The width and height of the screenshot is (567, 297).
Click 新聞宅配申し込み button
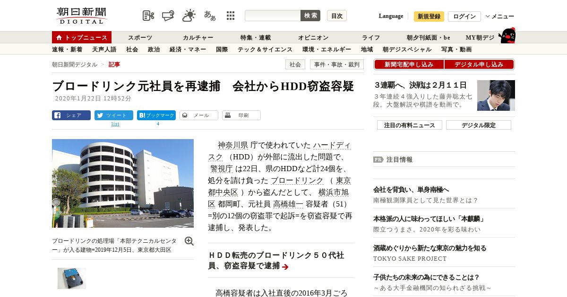pyautogui.click(x=409, y=65)
